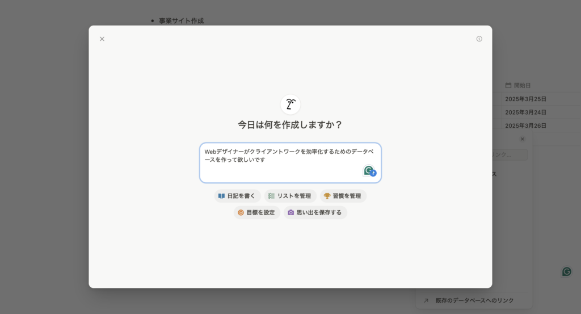The width and height of the screenshot is (581, 314).
Task: Open the 2025年3月26日 date cell
Action: pyautogui.click(x=525, y=125)
